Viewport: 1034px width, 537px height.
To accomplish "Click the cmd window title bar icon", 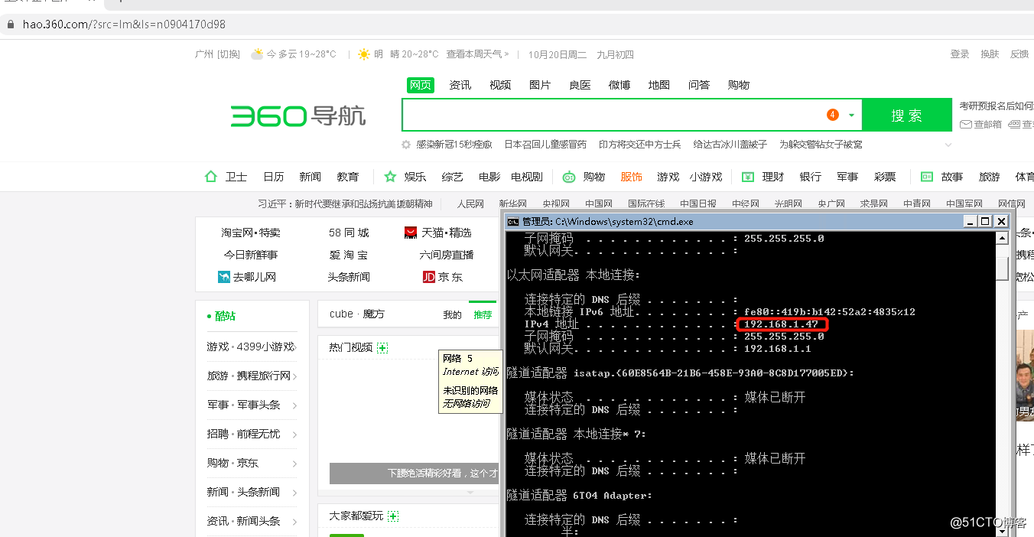I will pyautogui.click(x=513, y=222).
